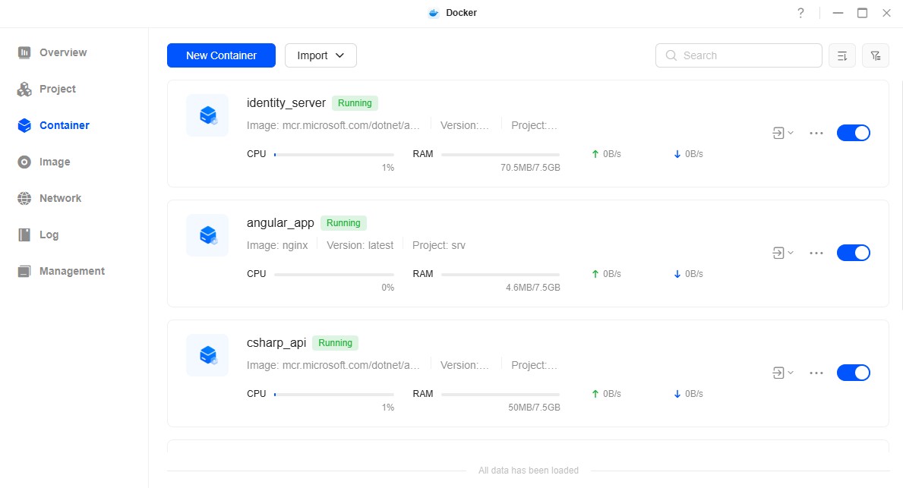
Task: Click 'Project: srv' text
Action: point(439,245)
